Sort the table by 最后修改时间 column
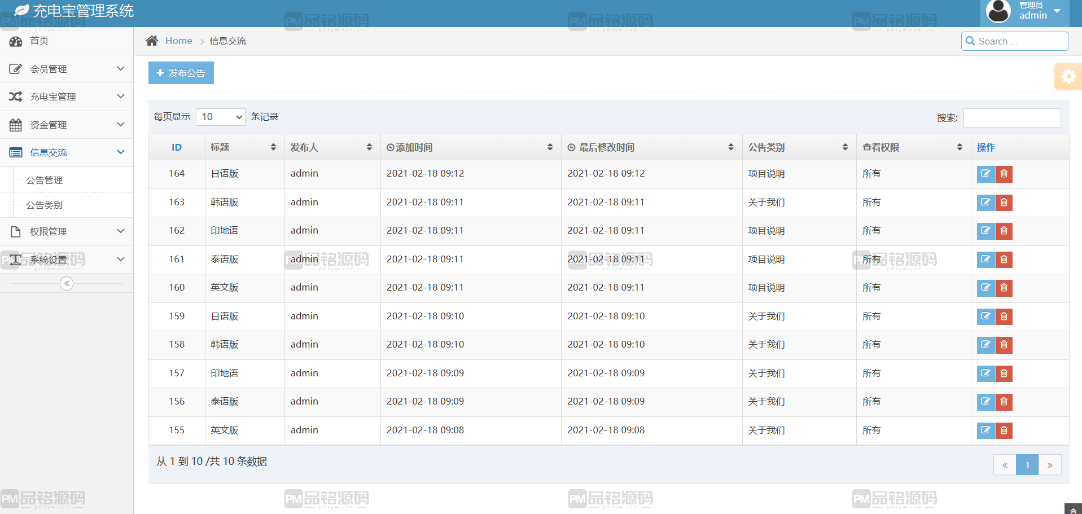This screenshot has height=514, width=1082. point(651,147)
